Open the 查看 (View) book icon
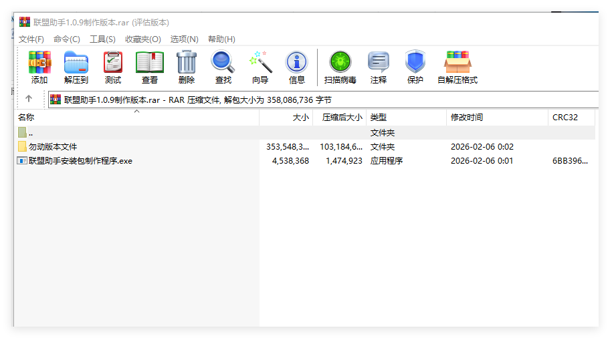The width and height of the screenshot is (610, 338). [150, 62]
